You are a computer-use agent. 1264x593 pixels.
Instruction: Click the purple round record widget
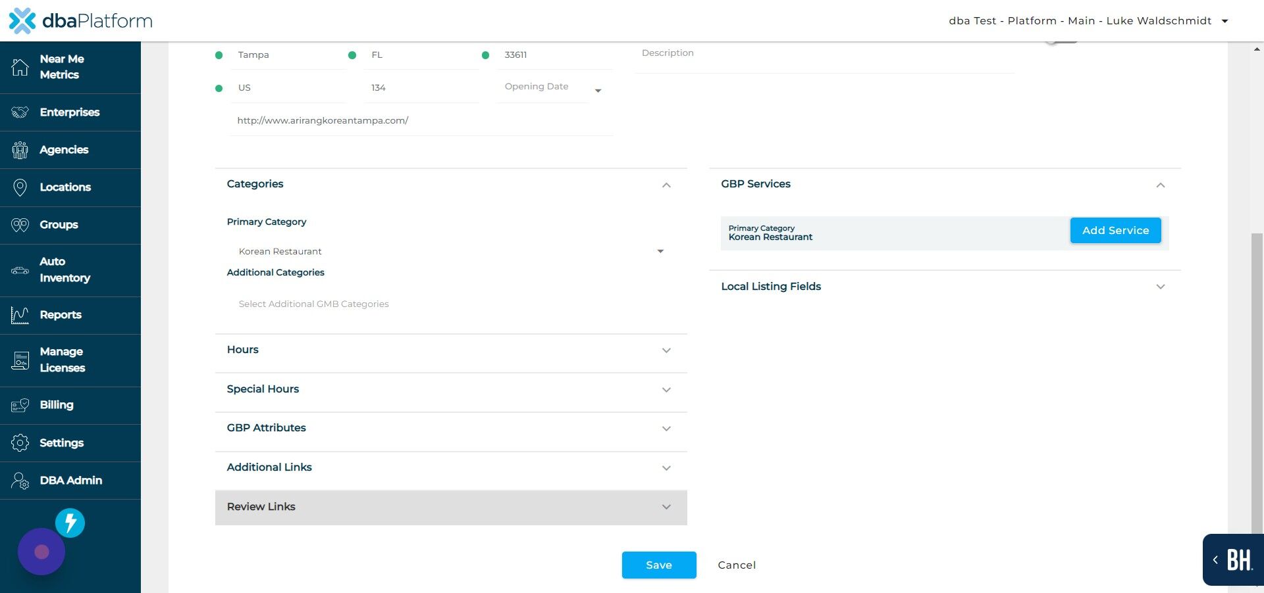tap(41, 552)
